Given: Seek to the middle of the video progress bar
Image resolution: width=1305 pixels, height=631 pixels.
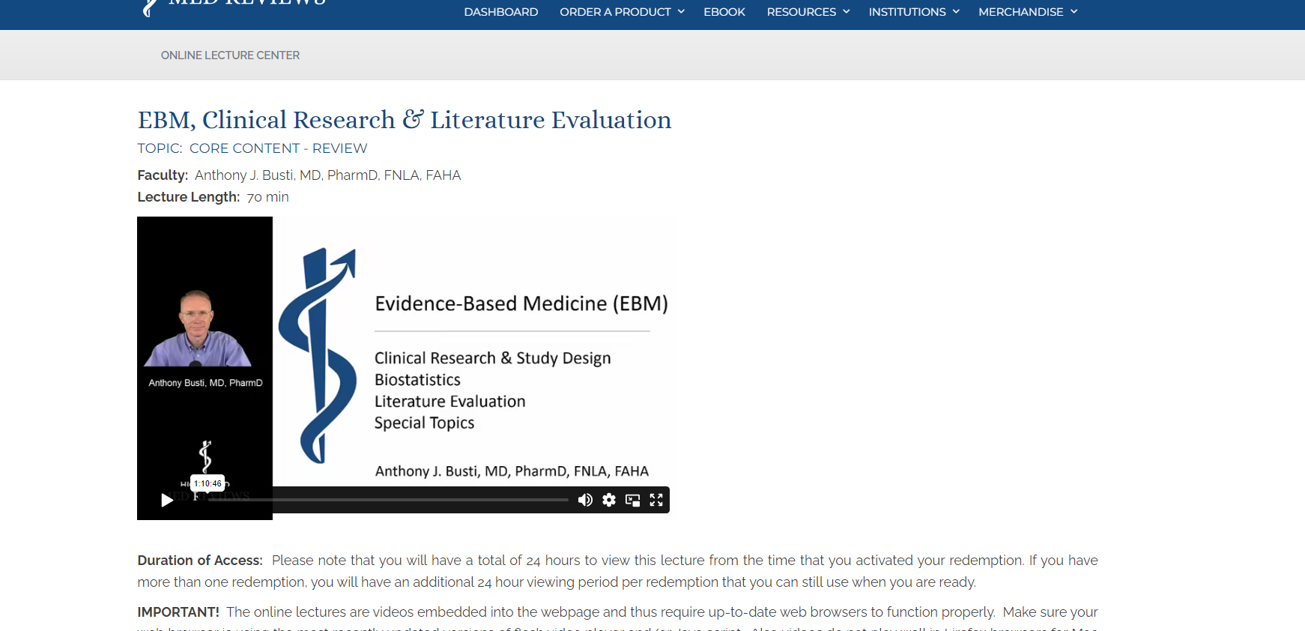Looking at the screenshot, I should [x=388, y=500].
